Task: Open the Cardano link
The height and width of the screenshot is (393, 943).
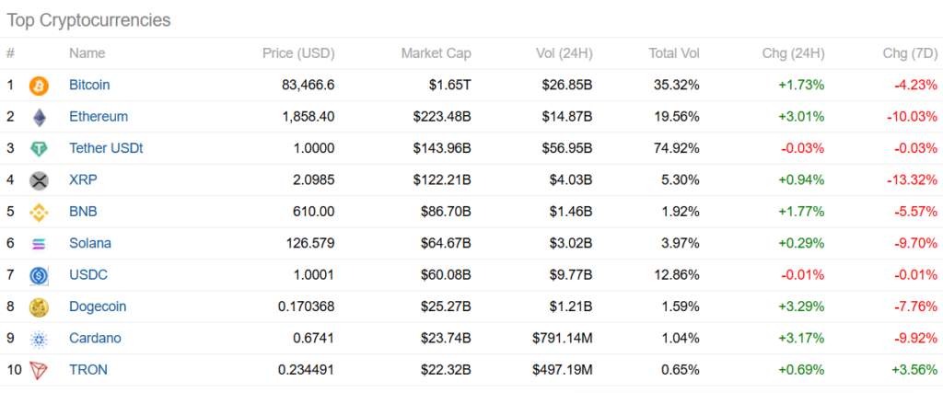Action: coord(95,339)
